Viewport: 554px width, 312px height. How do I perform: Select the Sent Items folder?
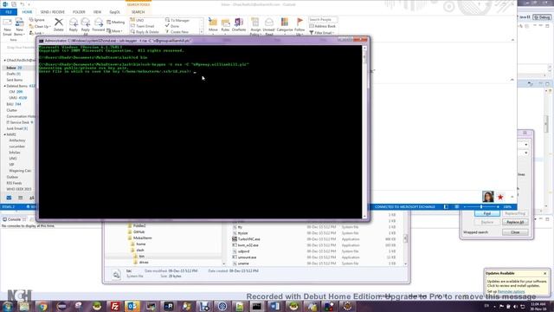15,80
